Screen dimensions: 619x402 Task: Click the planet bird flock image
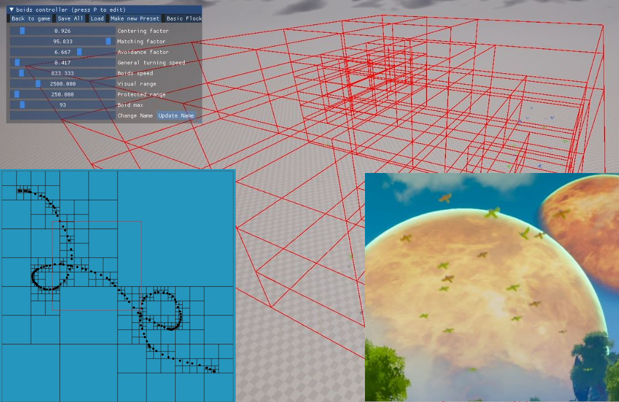pos(491,287)
